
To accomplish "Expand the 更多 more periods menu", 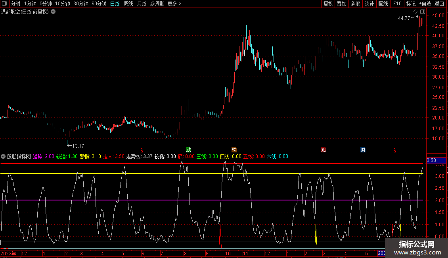I will pos(174,4).
